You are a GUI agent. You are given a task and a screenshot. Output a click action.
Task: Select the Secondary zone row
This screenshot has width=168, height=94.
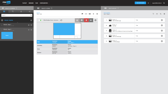(x=67, y=45)
